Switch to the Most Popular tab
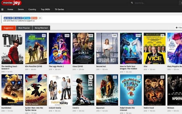The width and height of the screenshot is (182, 114). tap(24, 28)
